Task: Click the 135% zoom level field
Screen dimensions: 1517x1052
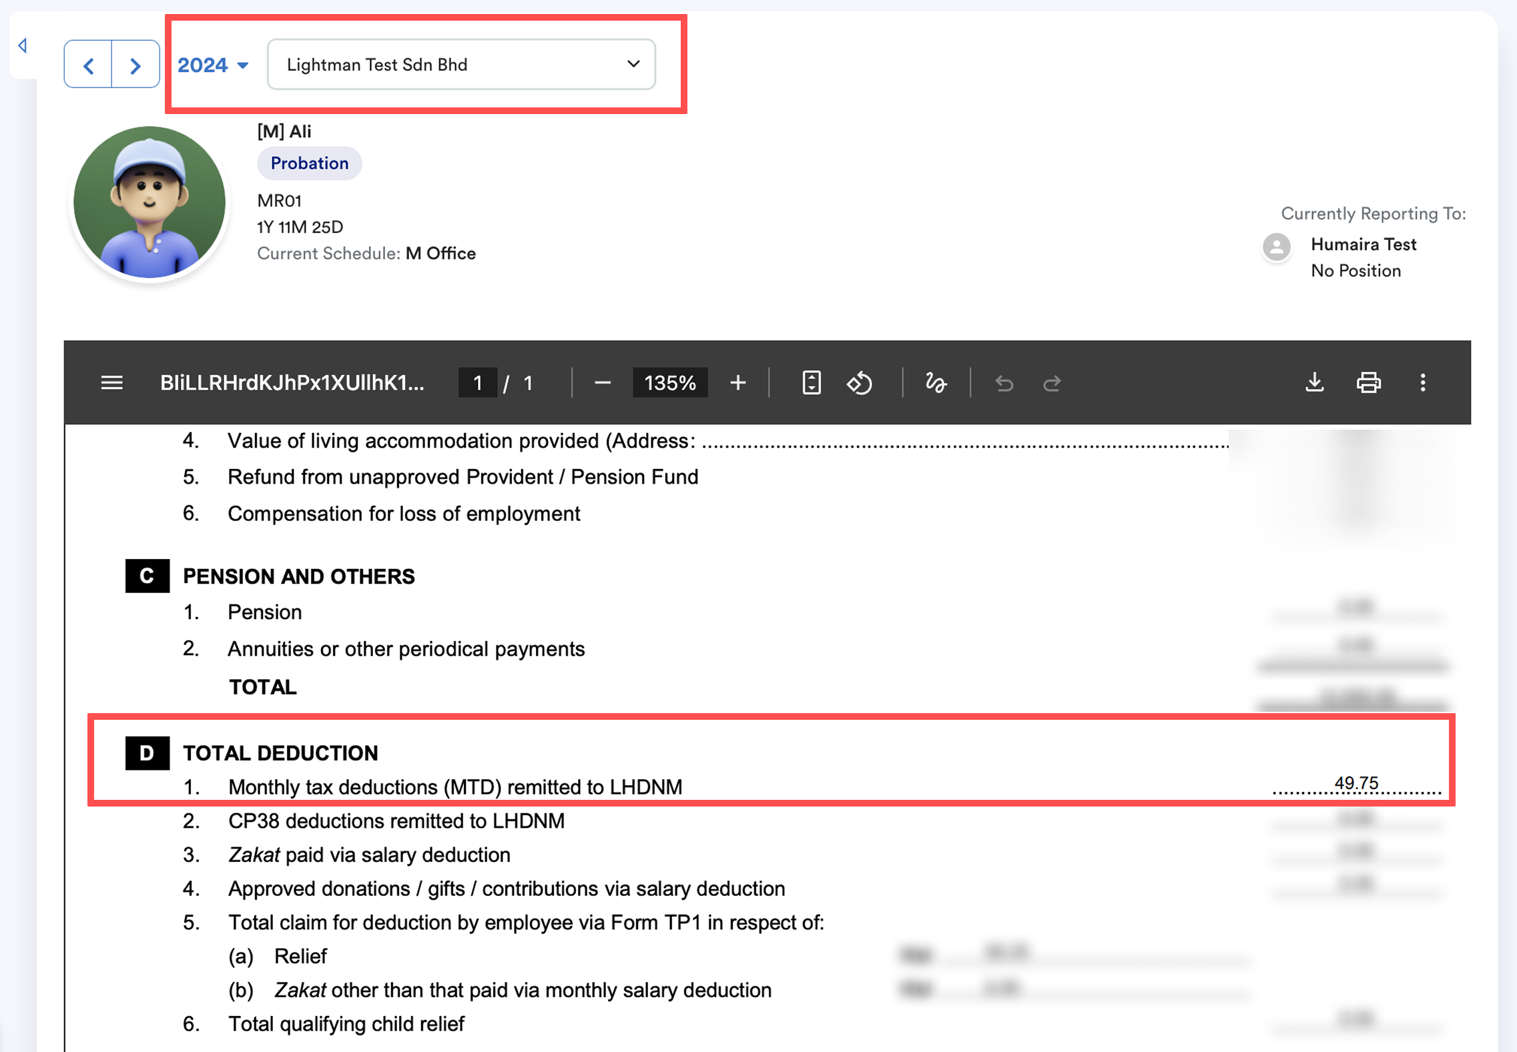Action: [669, 383]
